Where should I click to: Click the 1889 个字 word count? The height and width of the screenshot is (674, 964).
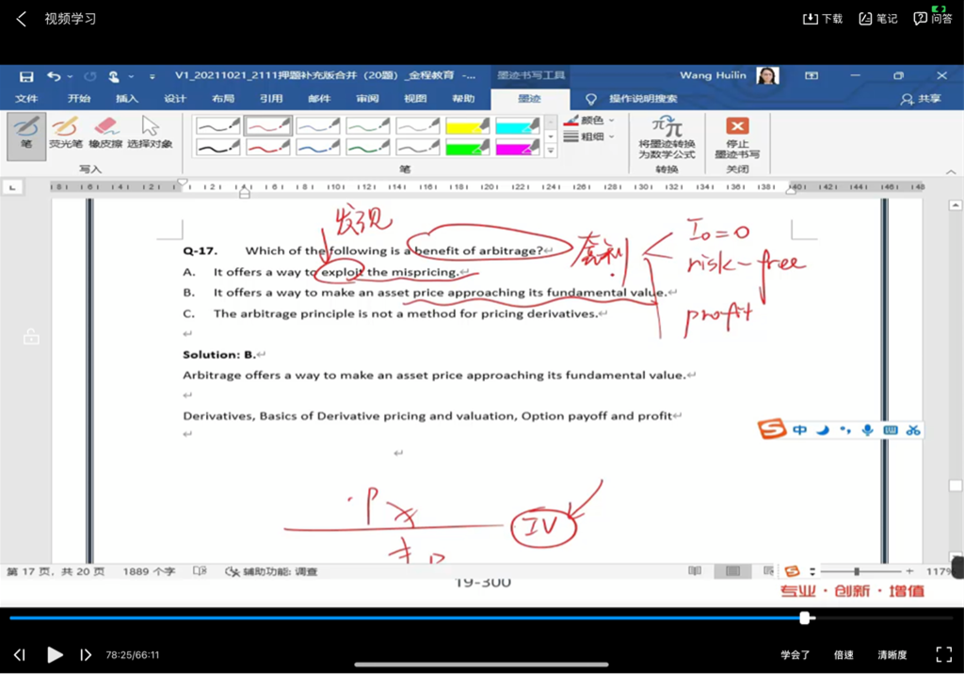tap(149, 571)
